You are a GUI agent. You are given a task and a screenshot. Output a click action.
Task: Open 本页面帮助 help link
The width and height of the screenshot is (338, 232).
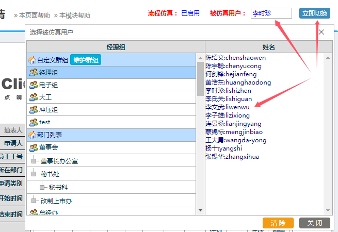click(x=35, y=15)
